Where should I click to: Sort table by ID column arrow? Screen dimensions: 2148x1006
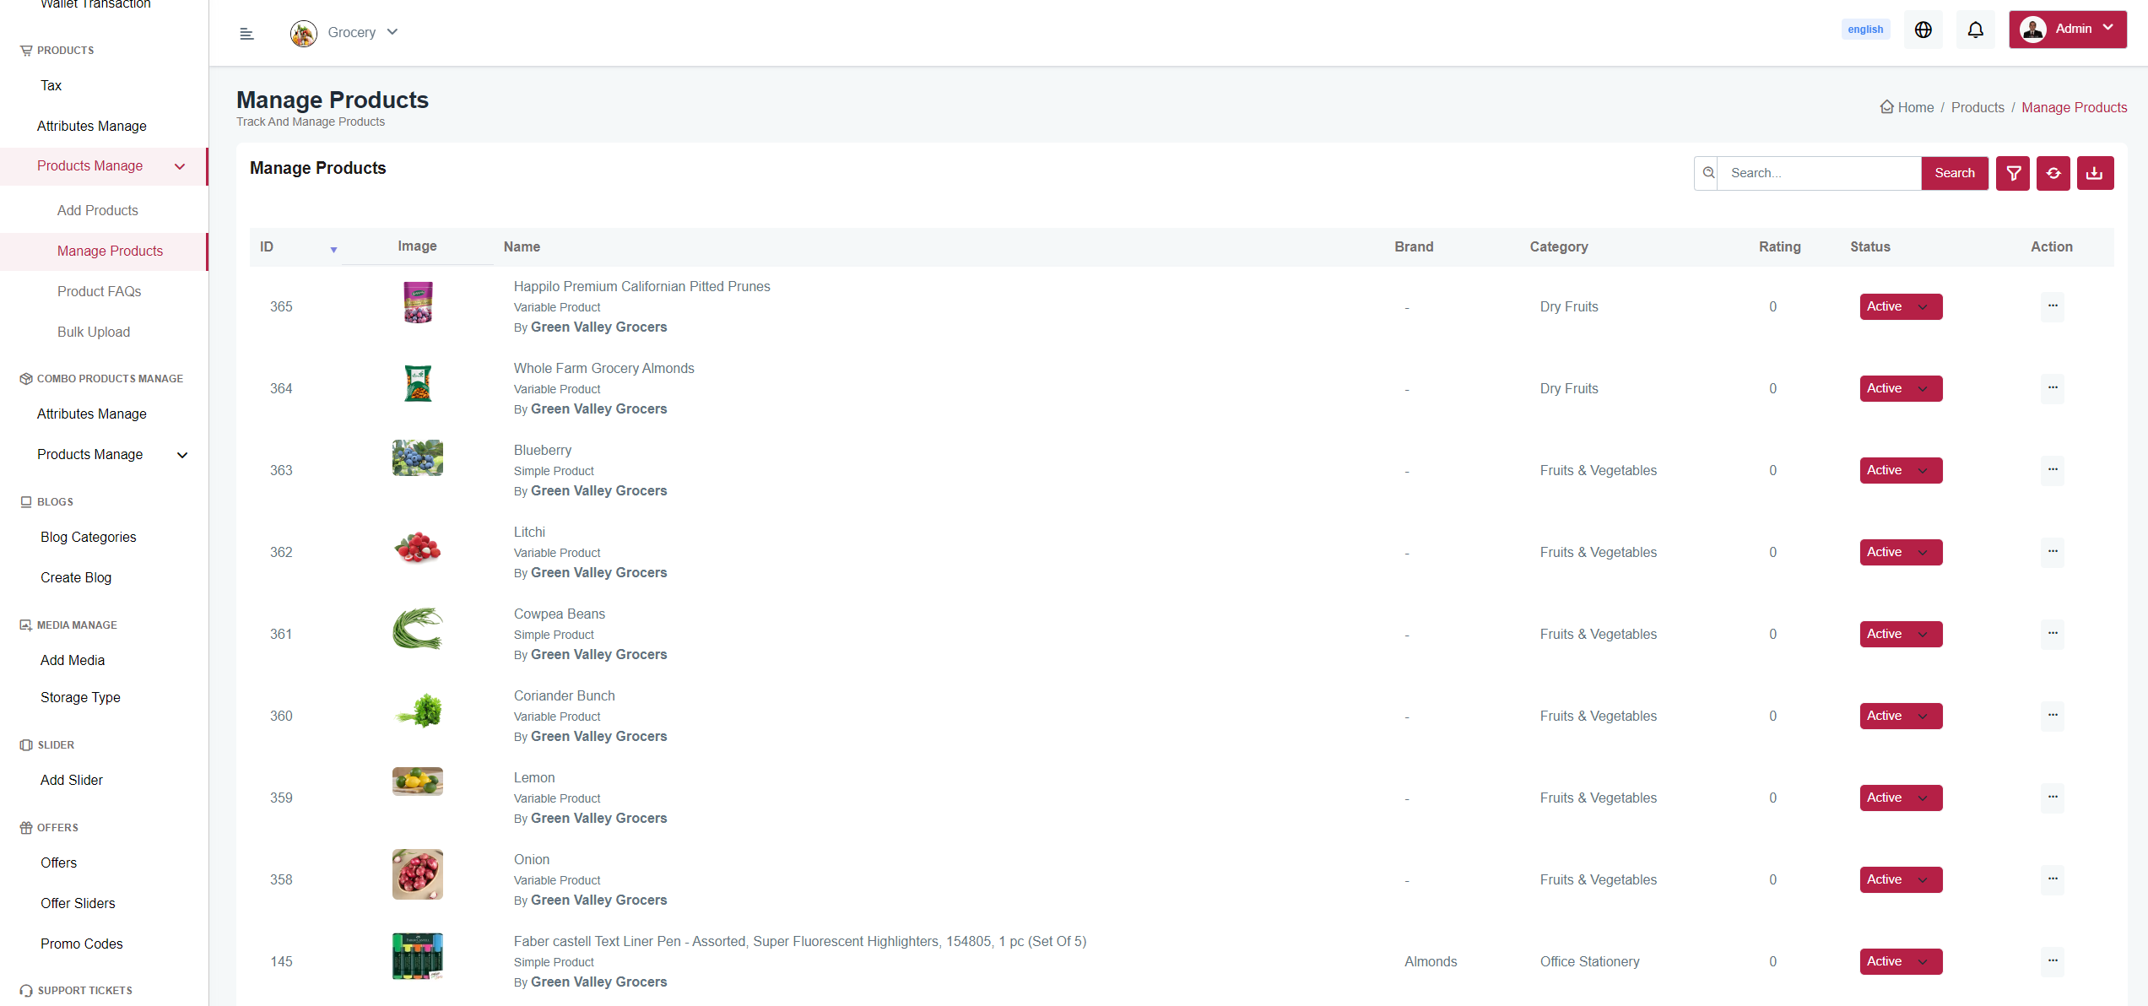coord(333,250)
